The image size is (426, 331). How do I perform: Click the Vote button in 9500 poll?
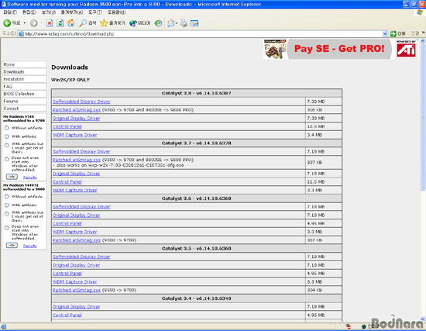(12, 177)
